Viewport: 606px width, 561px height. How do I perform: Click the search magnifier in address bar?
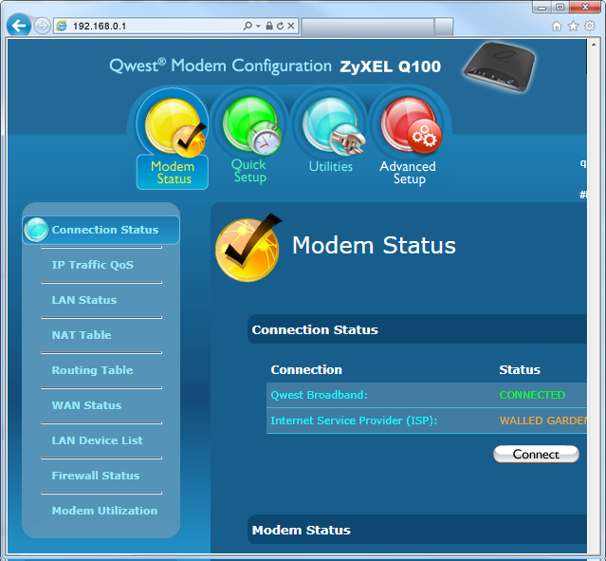[x=248, y=26]
